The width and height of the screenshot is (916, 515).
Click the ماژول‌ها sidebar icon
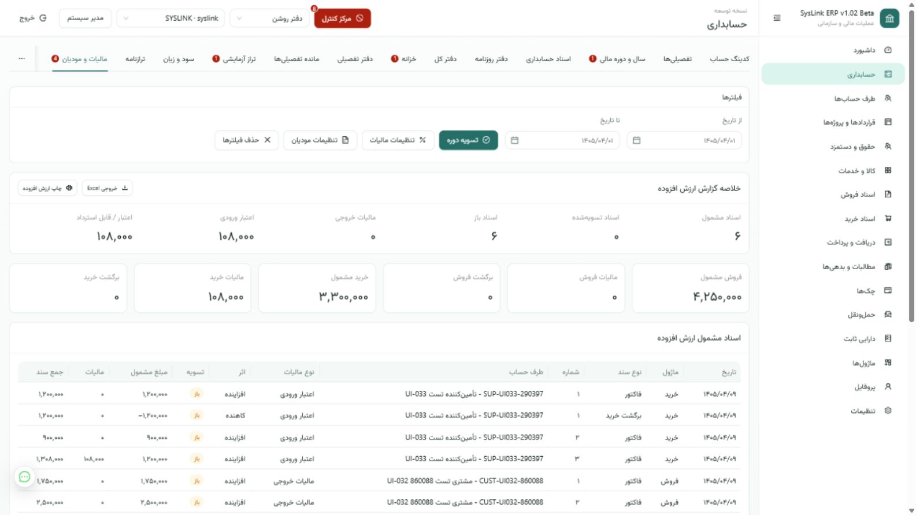click(888, 363)
